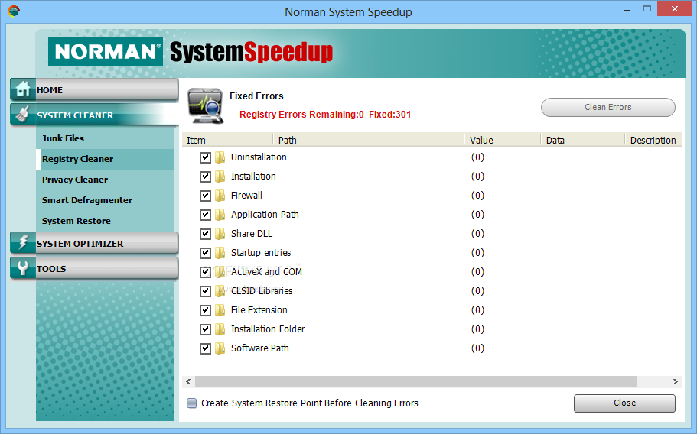697x434 pixels.
Task: Sort by the Data column header
Action: point(583,141)
